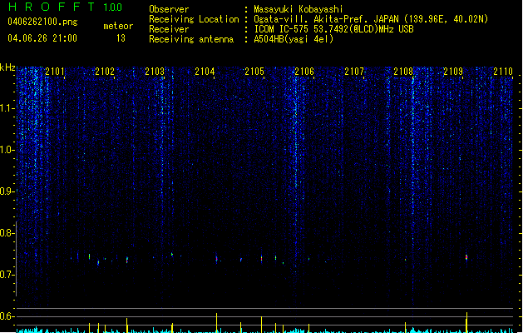Click the 2101 time marker
This screenshot has height=333, width=523.
55,72
